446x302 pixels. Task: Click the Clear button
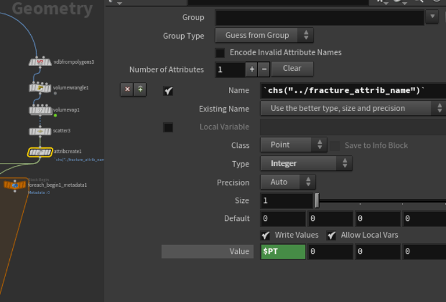tap(292, 68)
